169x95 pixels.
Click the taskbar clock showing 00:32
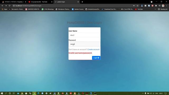(161, 93)
